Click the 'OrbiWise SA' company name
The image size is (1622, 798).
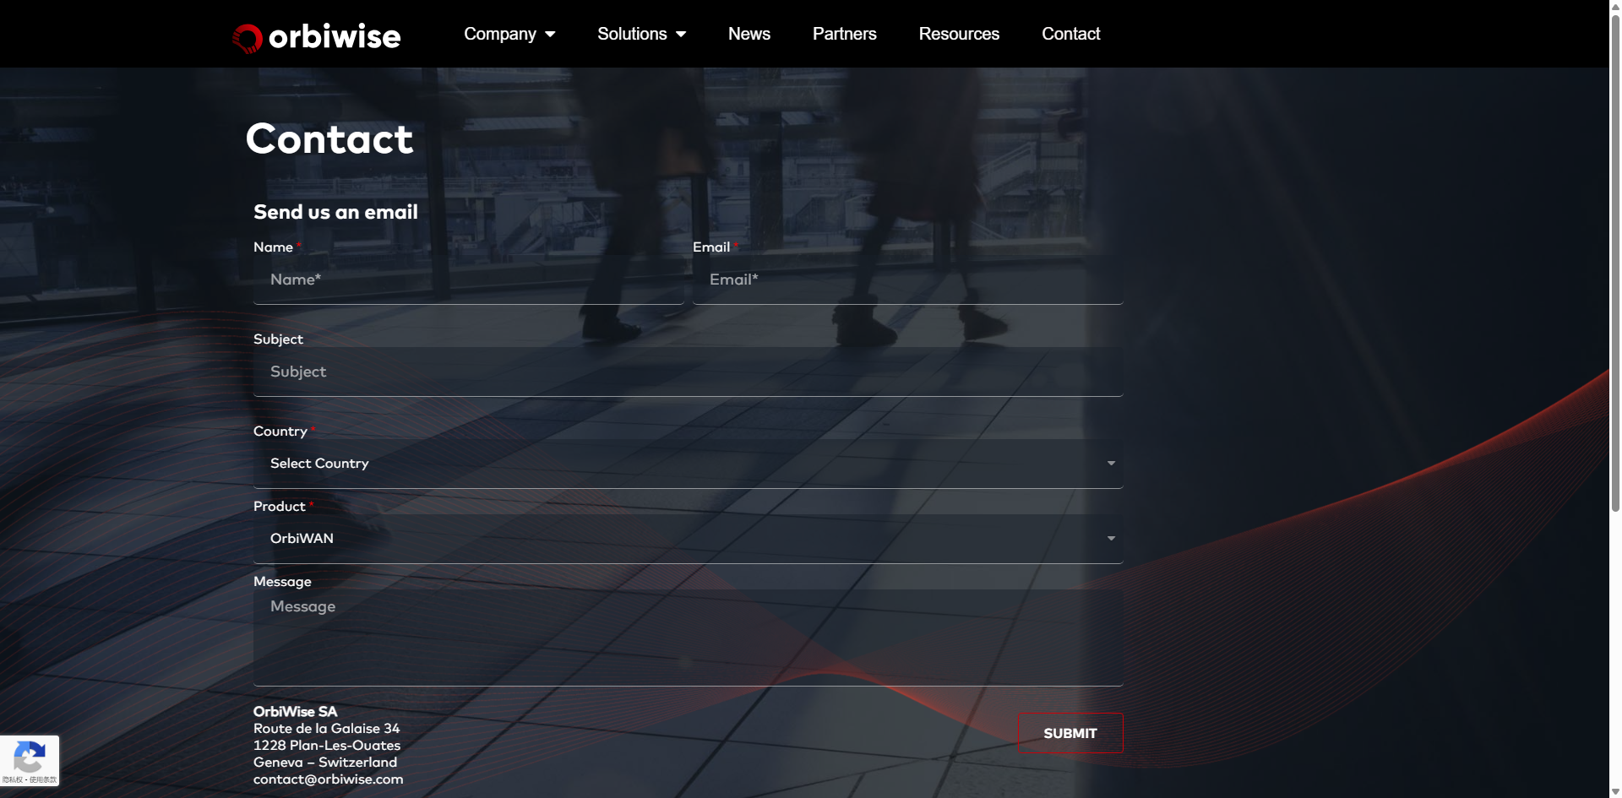coord(295,712)
